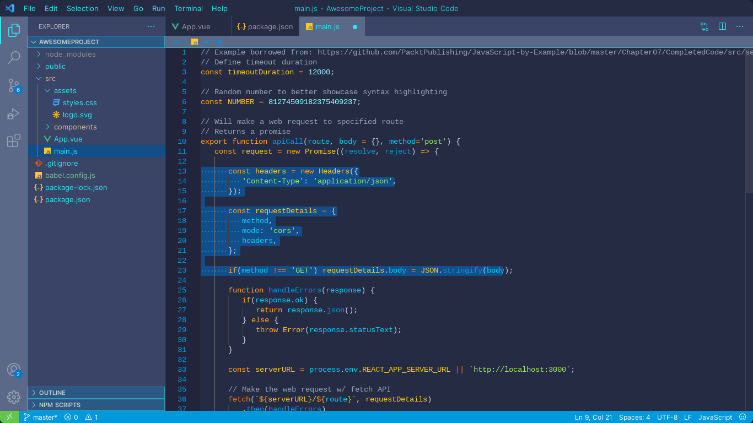Split the editor to the right
The image size is (753, 423).
[722, 26]
